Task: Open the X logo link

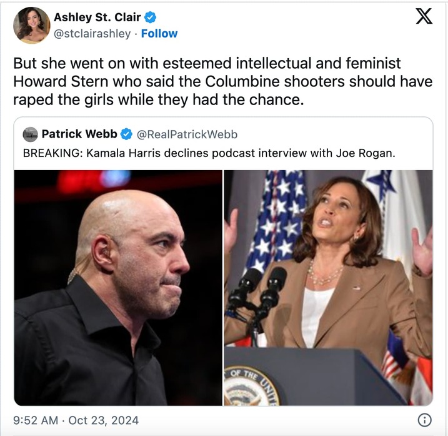Action: click(424, 16)
